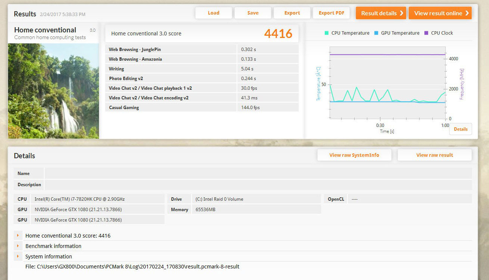The height and width of the screenshot is (280, 489).
Task: Click the Load button
Action: click(214, 13)
